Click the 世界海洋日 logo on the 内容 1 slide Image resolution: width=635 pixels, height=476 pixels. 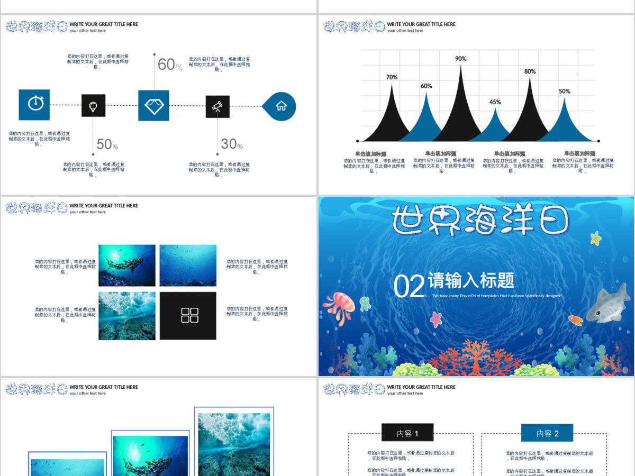(354, 389)
